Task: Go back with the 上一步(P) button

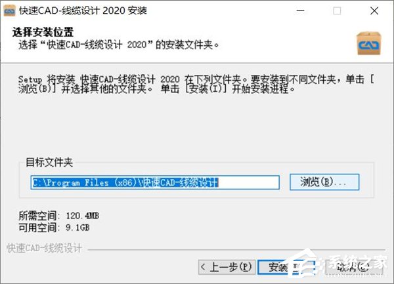Action: pyautogui.click(x=227, y=267)
